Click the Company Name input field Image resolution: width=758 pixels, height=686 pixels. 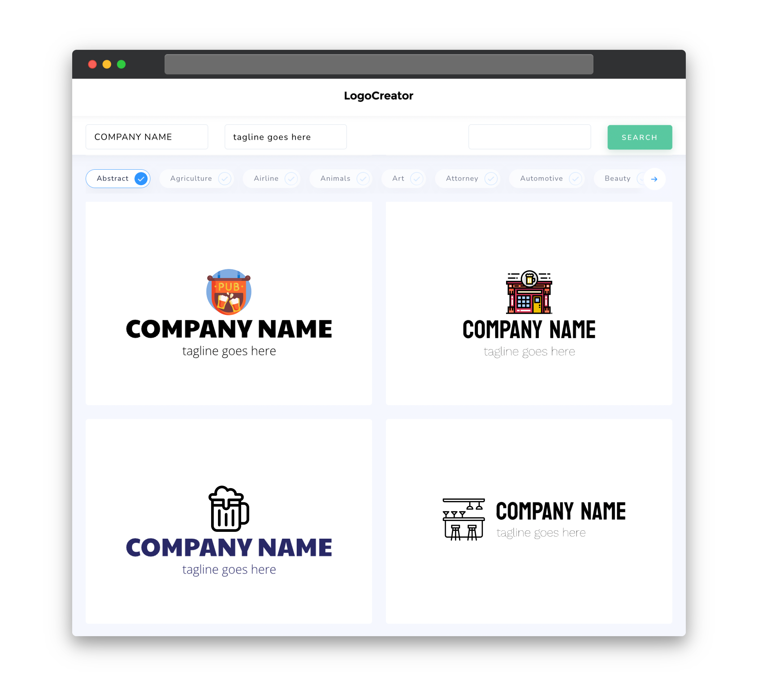(x=148, y=137)
